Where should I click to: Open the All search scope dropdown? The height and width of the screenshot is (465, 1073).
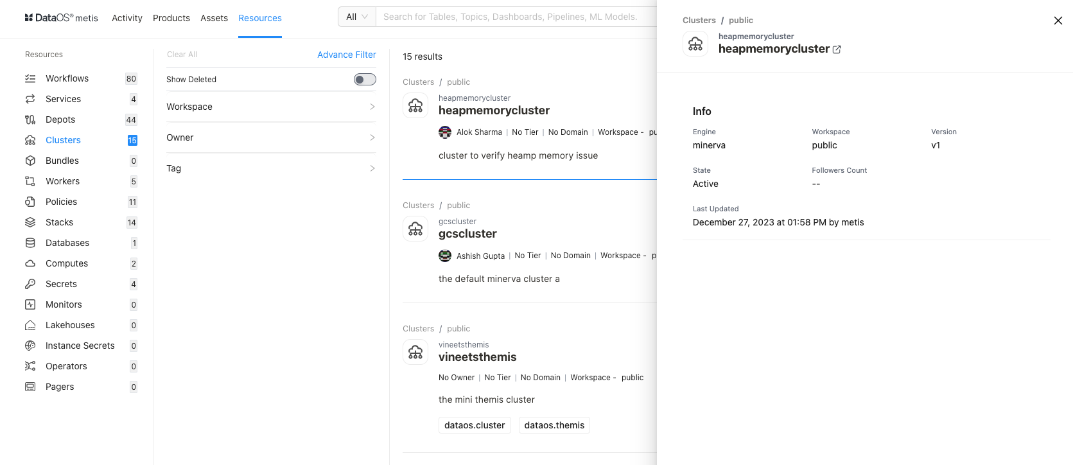click(357, 17)
